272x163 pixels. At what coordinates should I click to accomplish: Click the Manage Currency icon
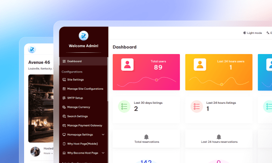[x=64, y=107]
